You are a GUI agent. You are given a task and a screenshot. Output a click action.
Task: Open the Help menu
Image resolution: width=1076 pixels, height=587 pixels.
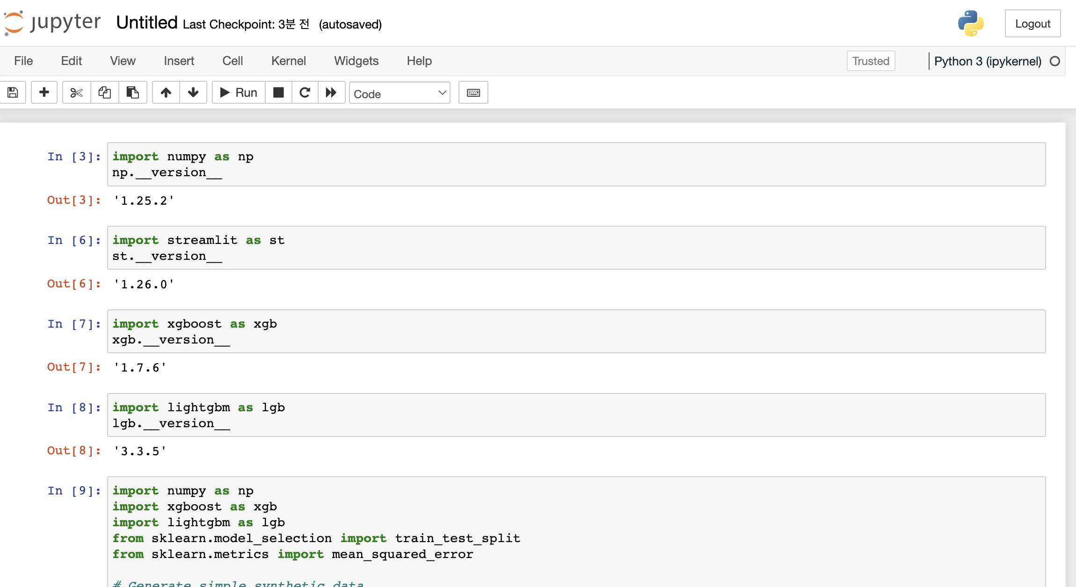pos(419,61)
